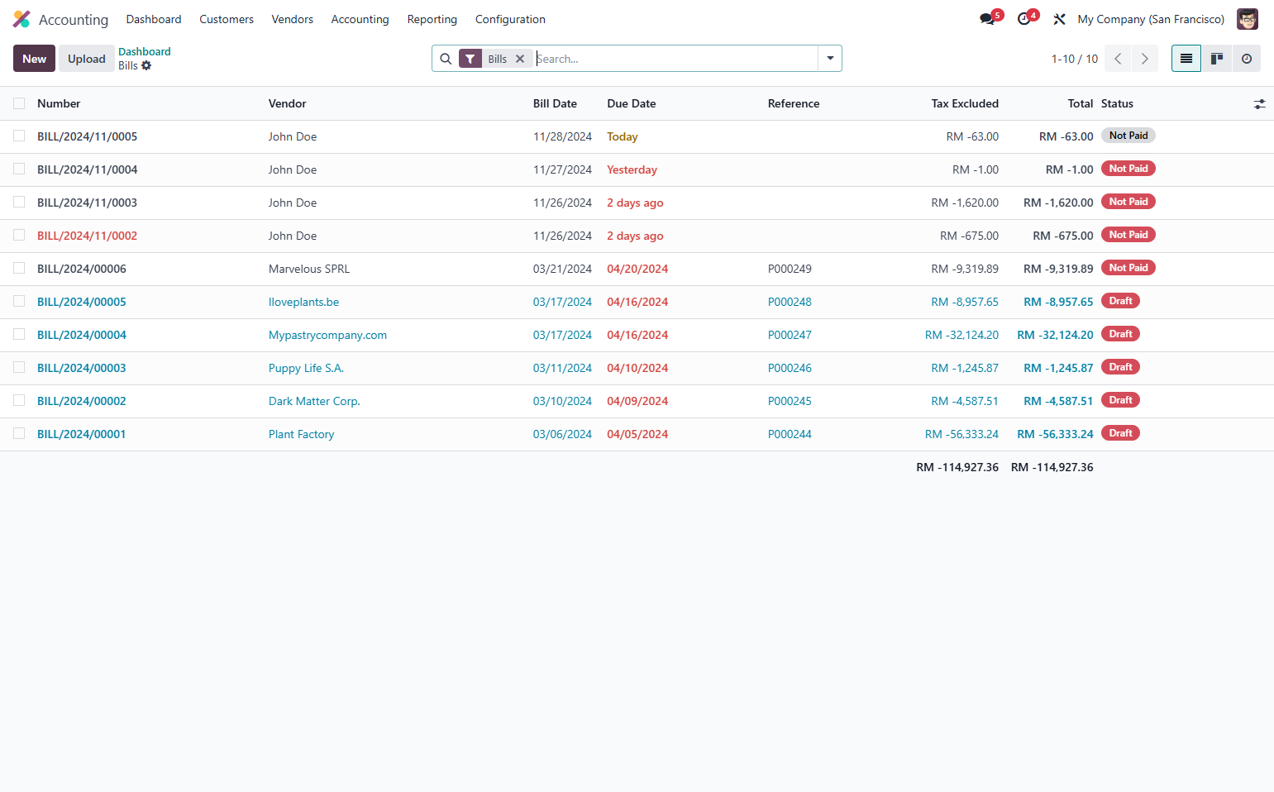Screen dimensions: 1274x792
Task: Switch to kanban view
Action: (x=1217, y=59)
